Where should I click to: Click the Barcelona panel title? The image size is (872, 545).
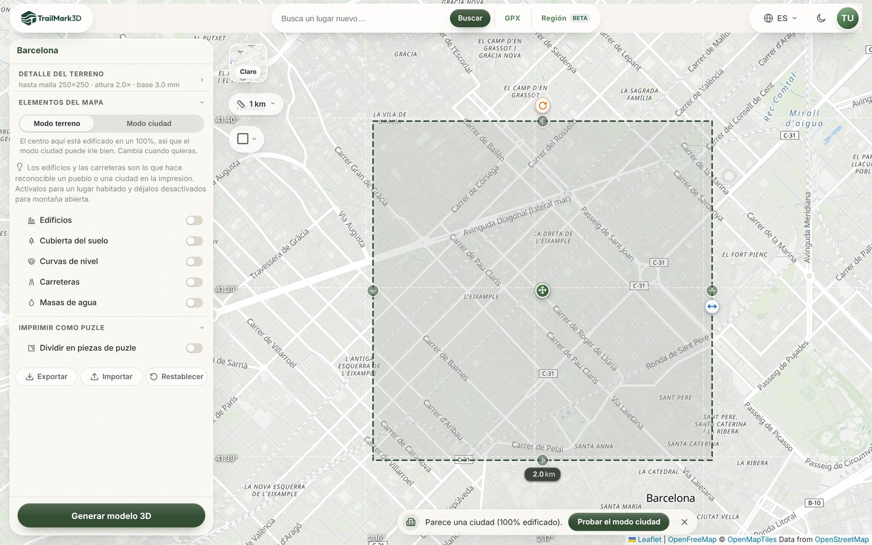(x=38, y=50)
